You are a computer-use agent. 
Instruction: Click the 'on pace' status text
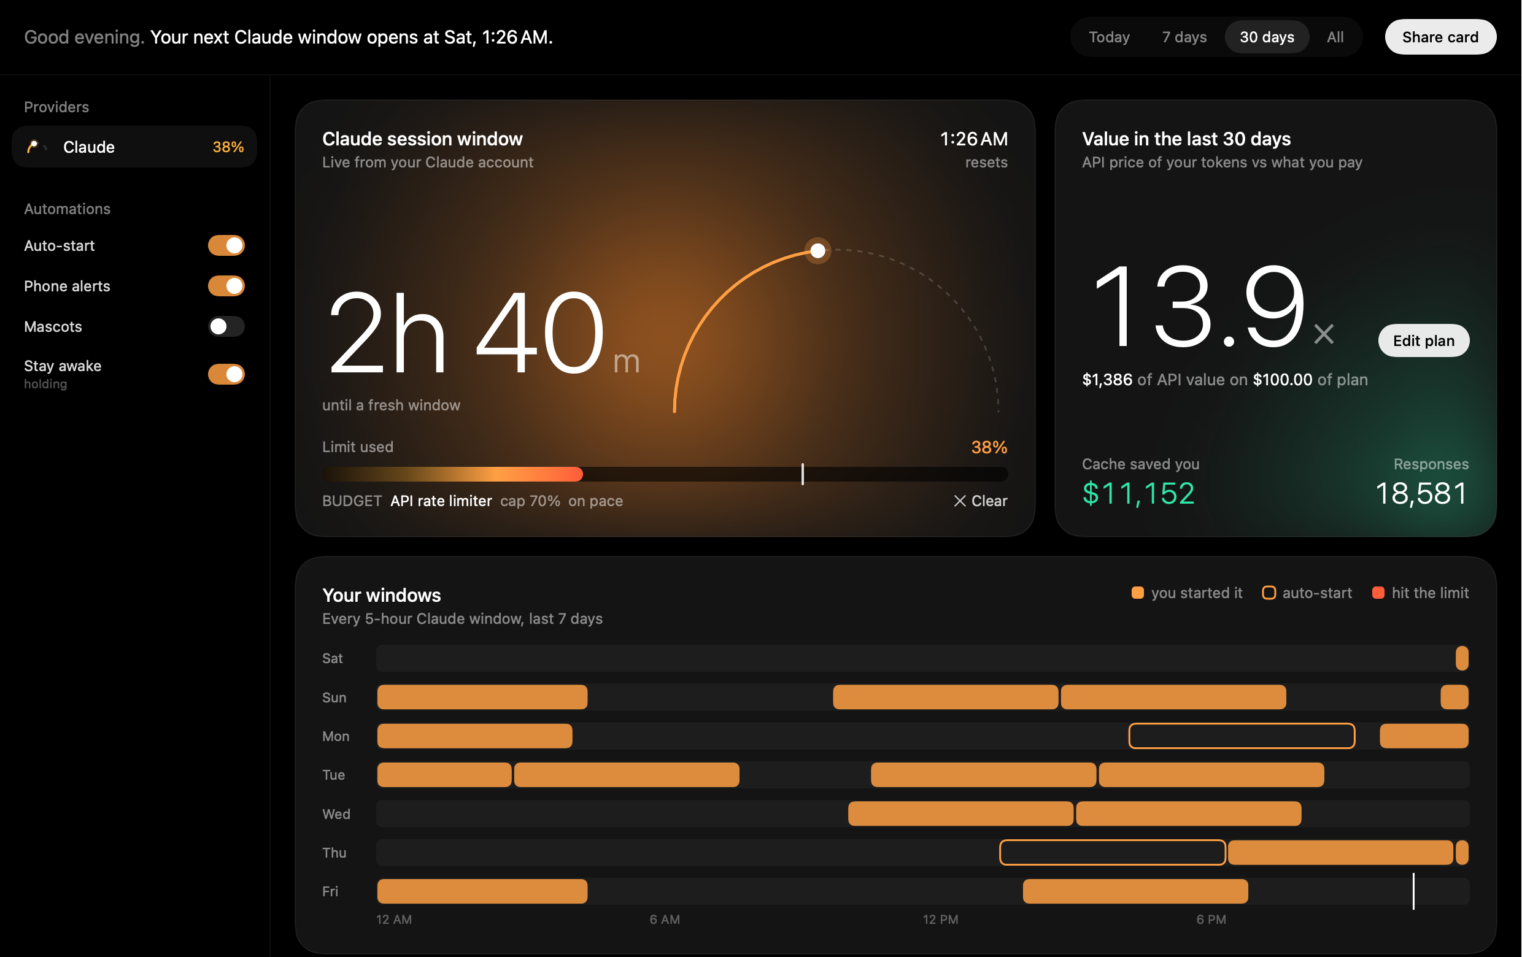pos(595,501)
